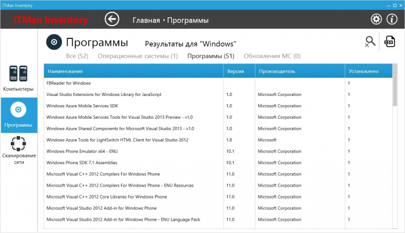Viewport: 405px width, 233px height.
Task: Select Программы (51) tab
Action: (x=211, y=56)
